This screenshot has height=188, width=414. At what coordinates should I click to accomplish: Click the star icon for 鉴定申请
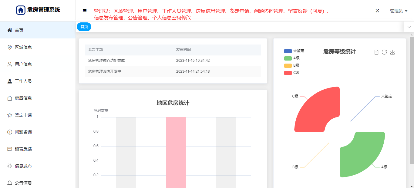[x=10, y=115]
